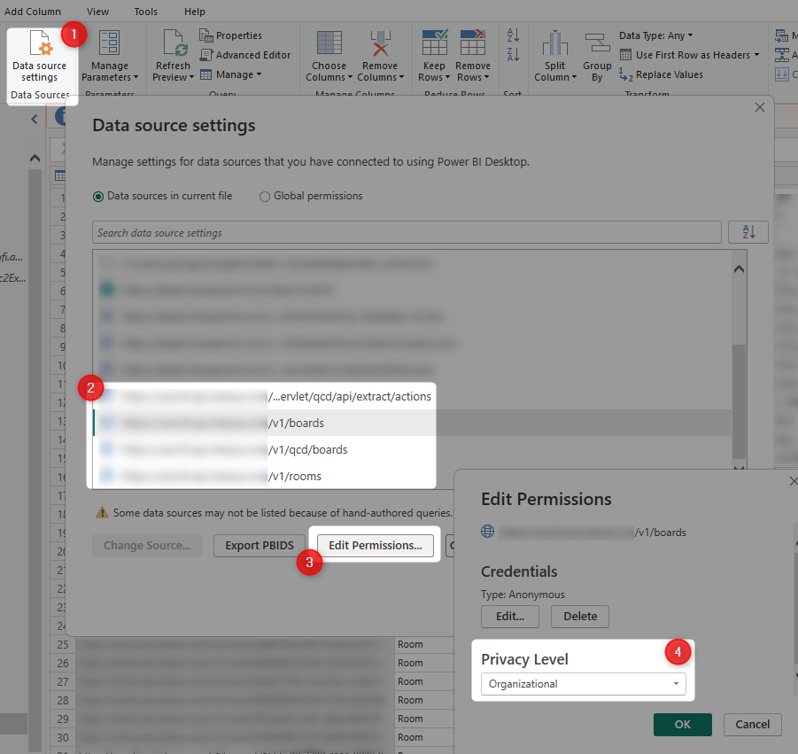This screenshot has width=798, height=754.
Task: Click the sort A-Z button beside search
Action: (748, 232)
